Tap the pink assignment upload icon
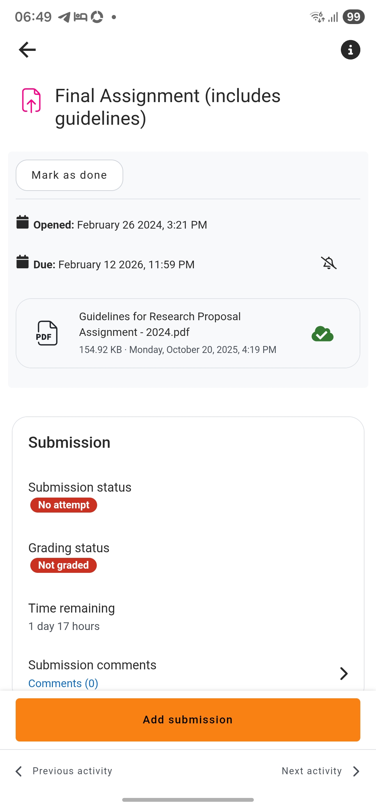Image resolution: width=376 pixels, height=807 pixels. coord(31,100)
